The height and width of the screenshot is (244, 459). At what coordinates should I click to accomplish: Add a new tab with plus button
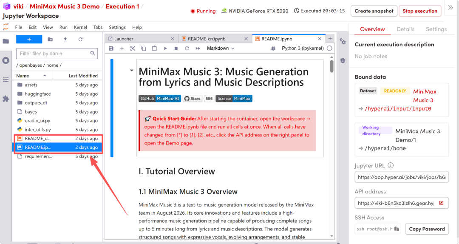[330, 38]
